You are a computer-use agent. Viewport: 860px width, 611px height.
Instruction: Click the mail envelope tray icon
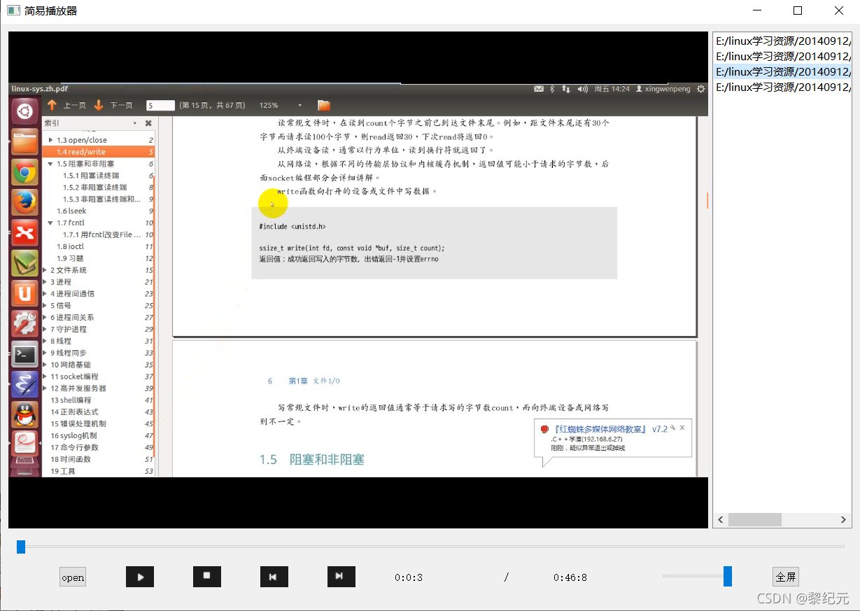(x=539, y=89)
